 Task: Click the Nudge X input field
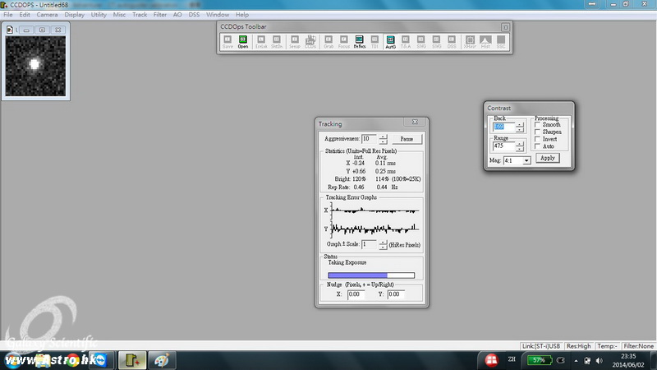pyautogui.click(x=356, y=294)
